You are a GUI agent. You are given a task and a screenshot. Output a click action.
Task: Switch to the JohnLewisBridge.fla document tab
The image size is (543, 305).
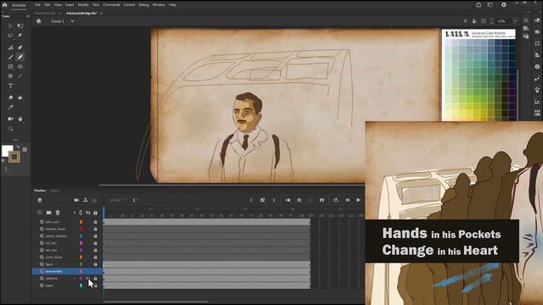pos(81,14)
